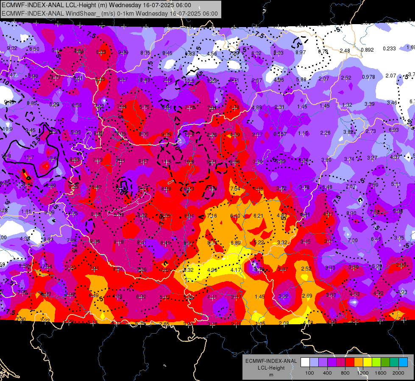The height and width of the screenshot is (381, 415).
Task: Click the wind shear value 11.6
Action: 166,161
